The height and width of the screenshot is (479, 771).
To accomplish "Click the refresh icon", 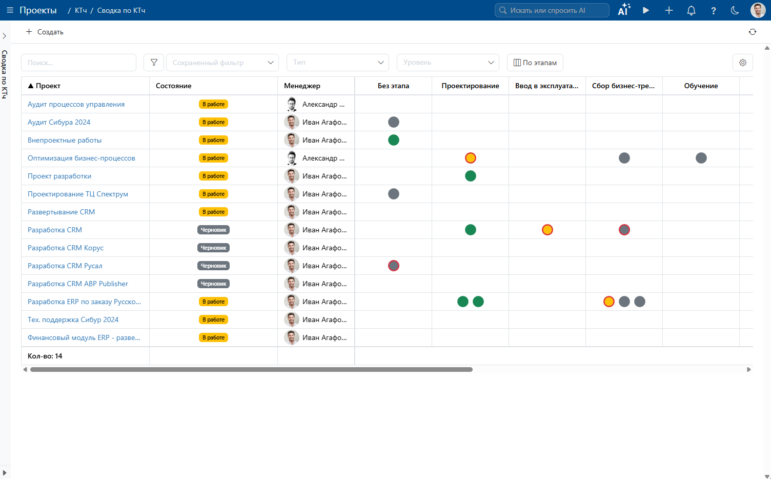I will pos(752,32).
